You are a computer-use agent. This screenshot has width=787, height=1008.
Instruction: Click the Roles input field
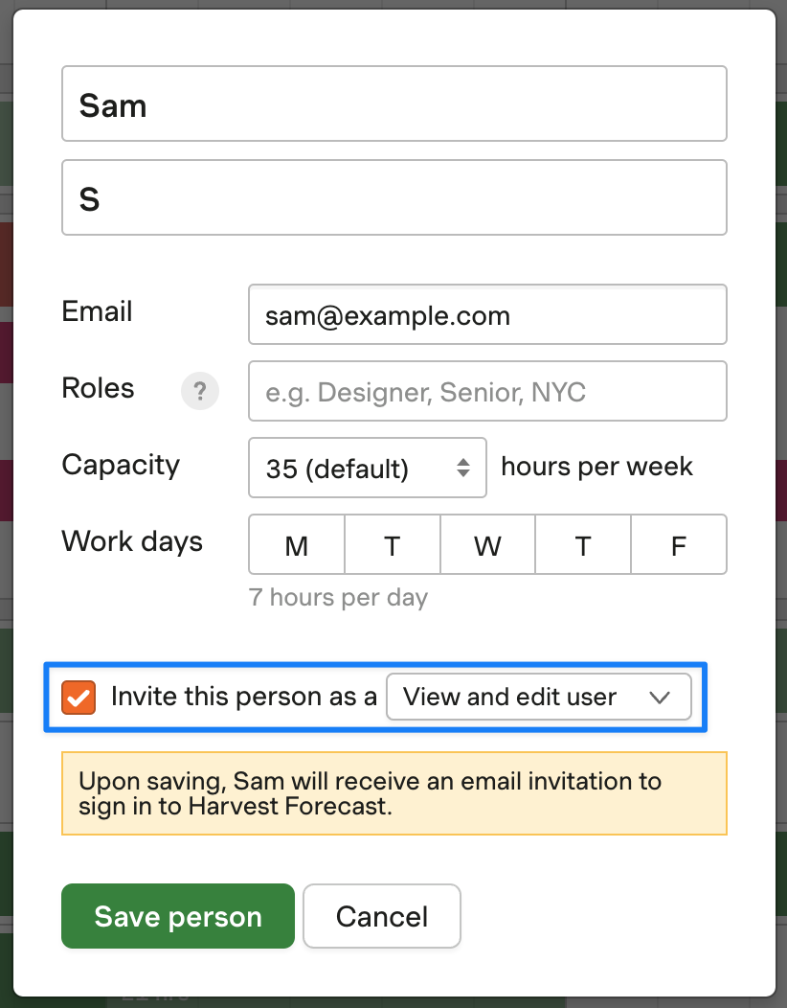click(x=487, y=391)
